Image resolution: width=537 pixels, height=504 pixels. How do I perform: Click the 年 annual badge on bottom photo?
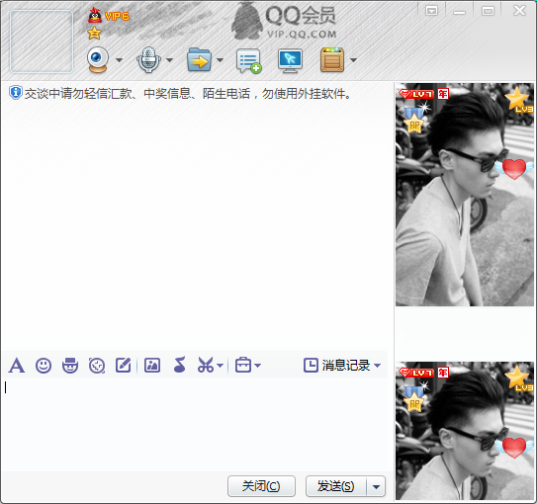tap(443, 373)
